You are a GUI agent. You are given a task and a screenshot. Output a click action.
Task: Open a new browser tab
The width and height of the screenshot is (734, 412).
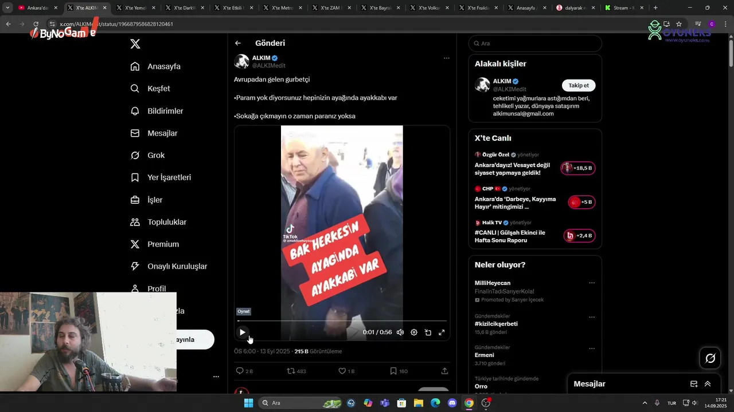[x=655, y=8]
